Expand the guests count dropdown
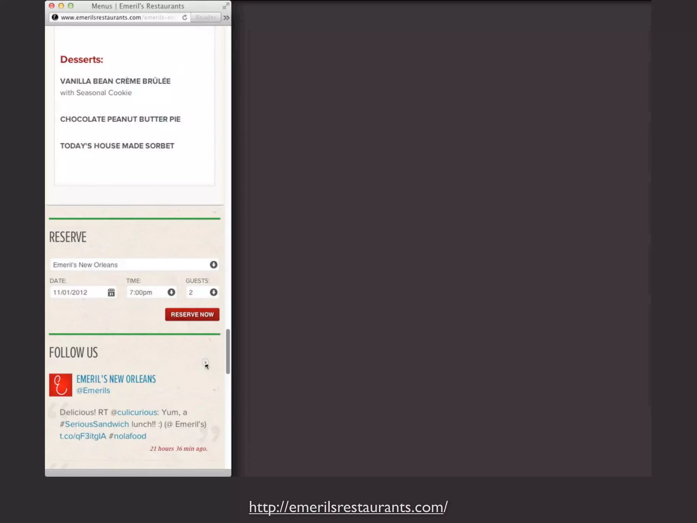Viewport: 697px width, 523px height. point(213,292)
